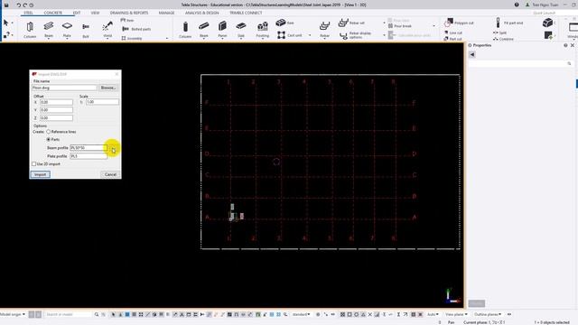Click the beam profile select button
Screen dimensions: 578x325
pos(114,148)
